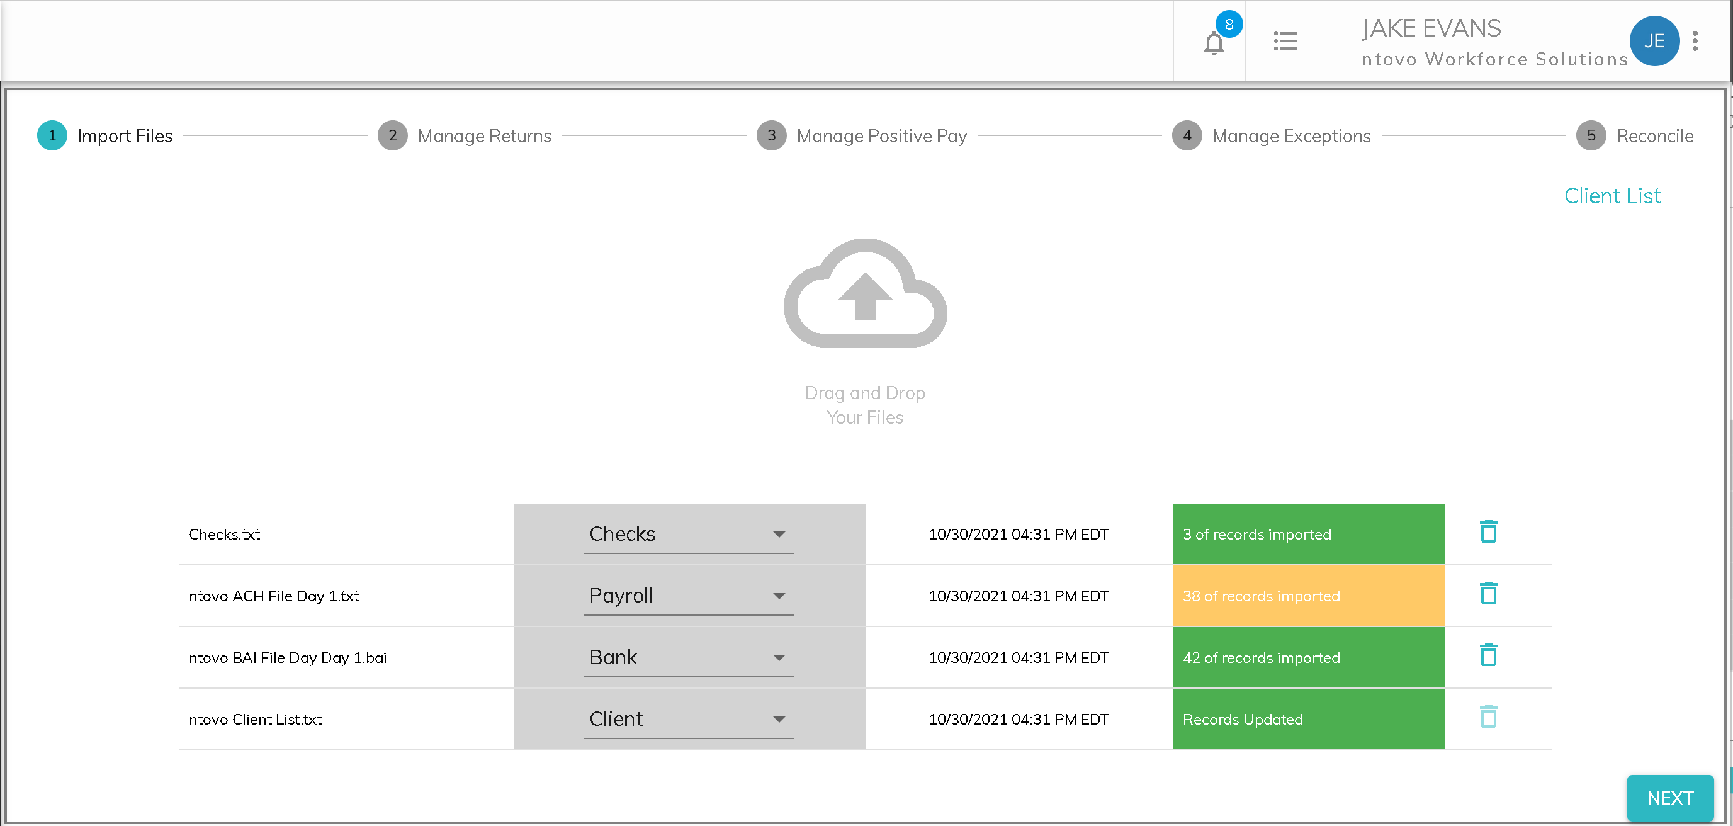Open the JE user avatar
This screenshot has width=1733, height=826.
(x=1654, y=41)
